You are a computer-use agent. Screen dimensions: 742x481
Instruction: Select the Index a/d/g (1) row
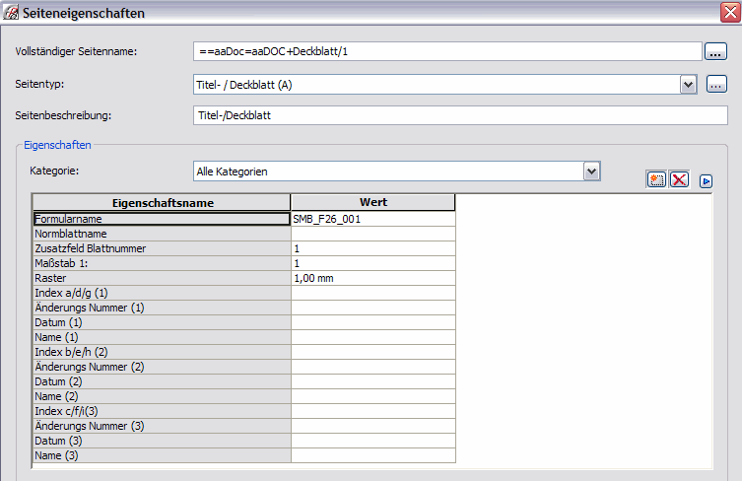click(x=162, y=293)
